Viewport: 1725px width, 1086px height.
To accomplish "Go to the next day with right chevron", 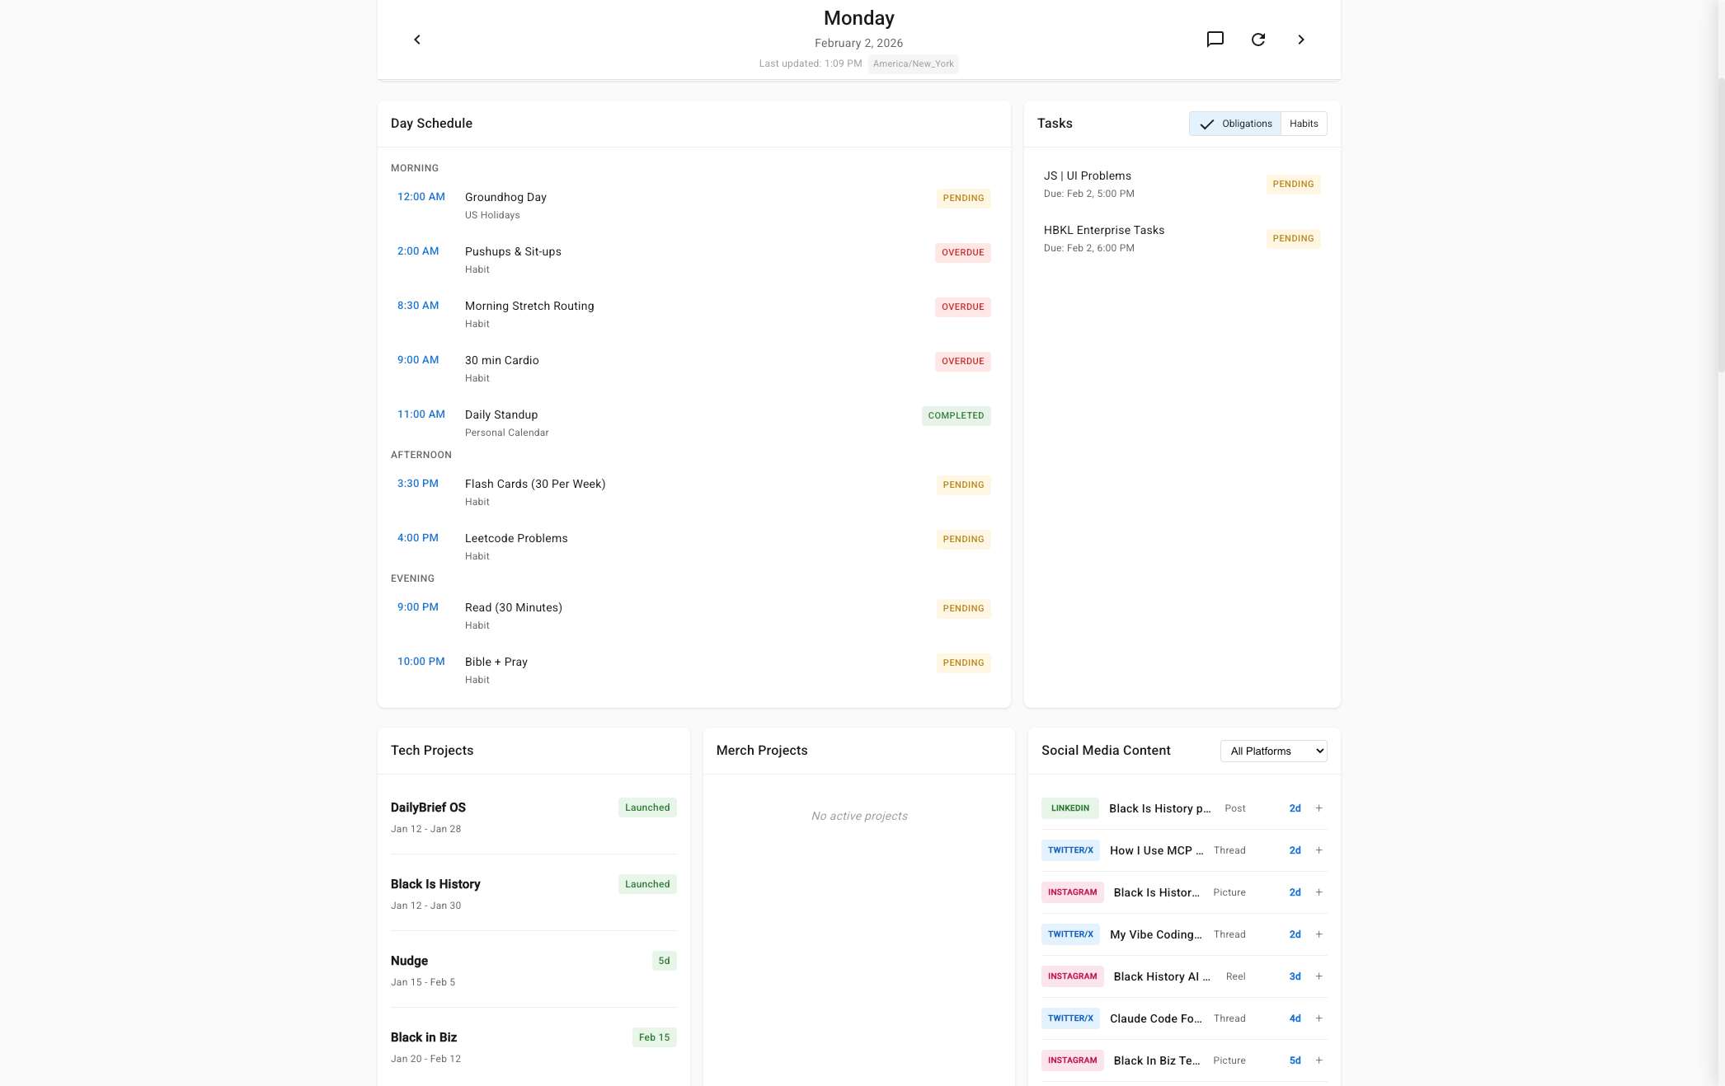I will tap(1301, 40).
